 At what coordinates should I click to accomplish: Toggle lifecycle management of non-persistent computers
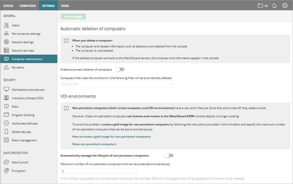(x=169, y=156)
